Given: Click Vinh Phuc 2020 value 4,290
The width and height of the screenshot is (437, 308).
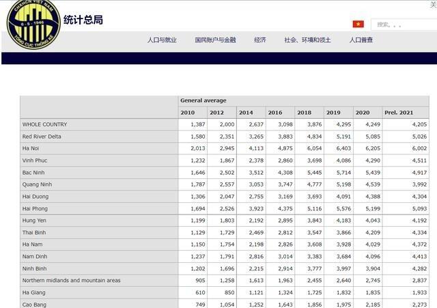Looking at the screenshot, I should [373, 160].
